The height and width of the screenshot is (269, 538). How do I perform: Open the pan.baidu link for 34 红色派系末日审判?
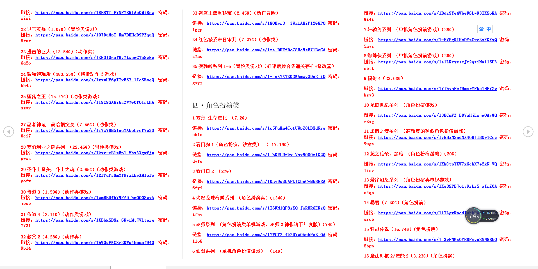tap(266, 50)
